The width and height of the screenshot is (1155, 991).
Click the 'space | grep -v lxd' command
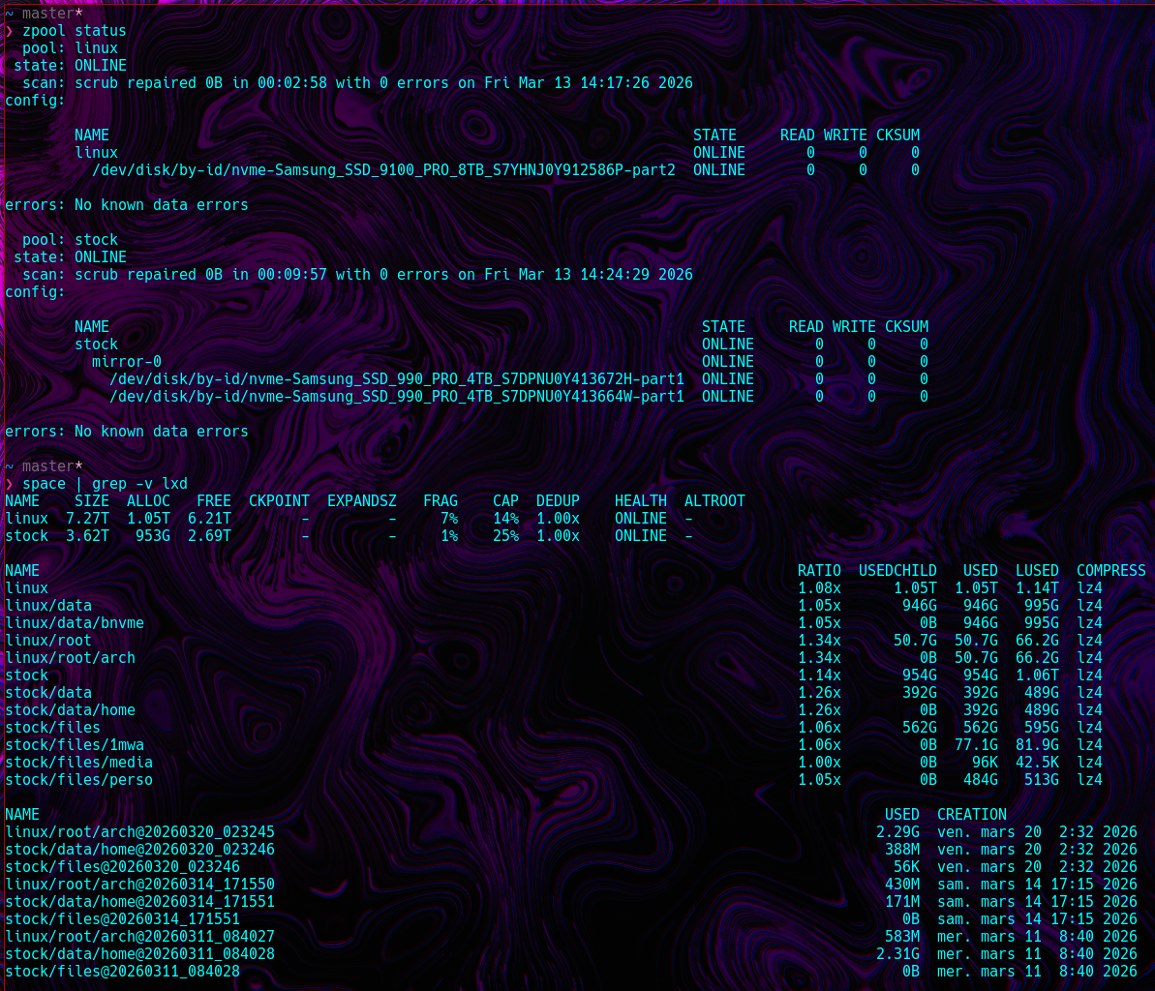tap(105, 484)
